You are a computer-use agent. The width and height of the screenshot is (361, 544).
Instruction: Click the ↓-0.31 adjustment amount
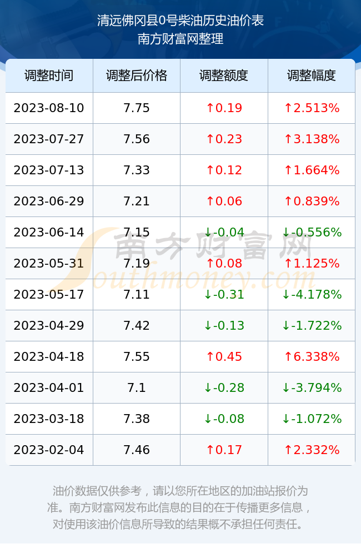pyautogui.click(x=224, y=295)
